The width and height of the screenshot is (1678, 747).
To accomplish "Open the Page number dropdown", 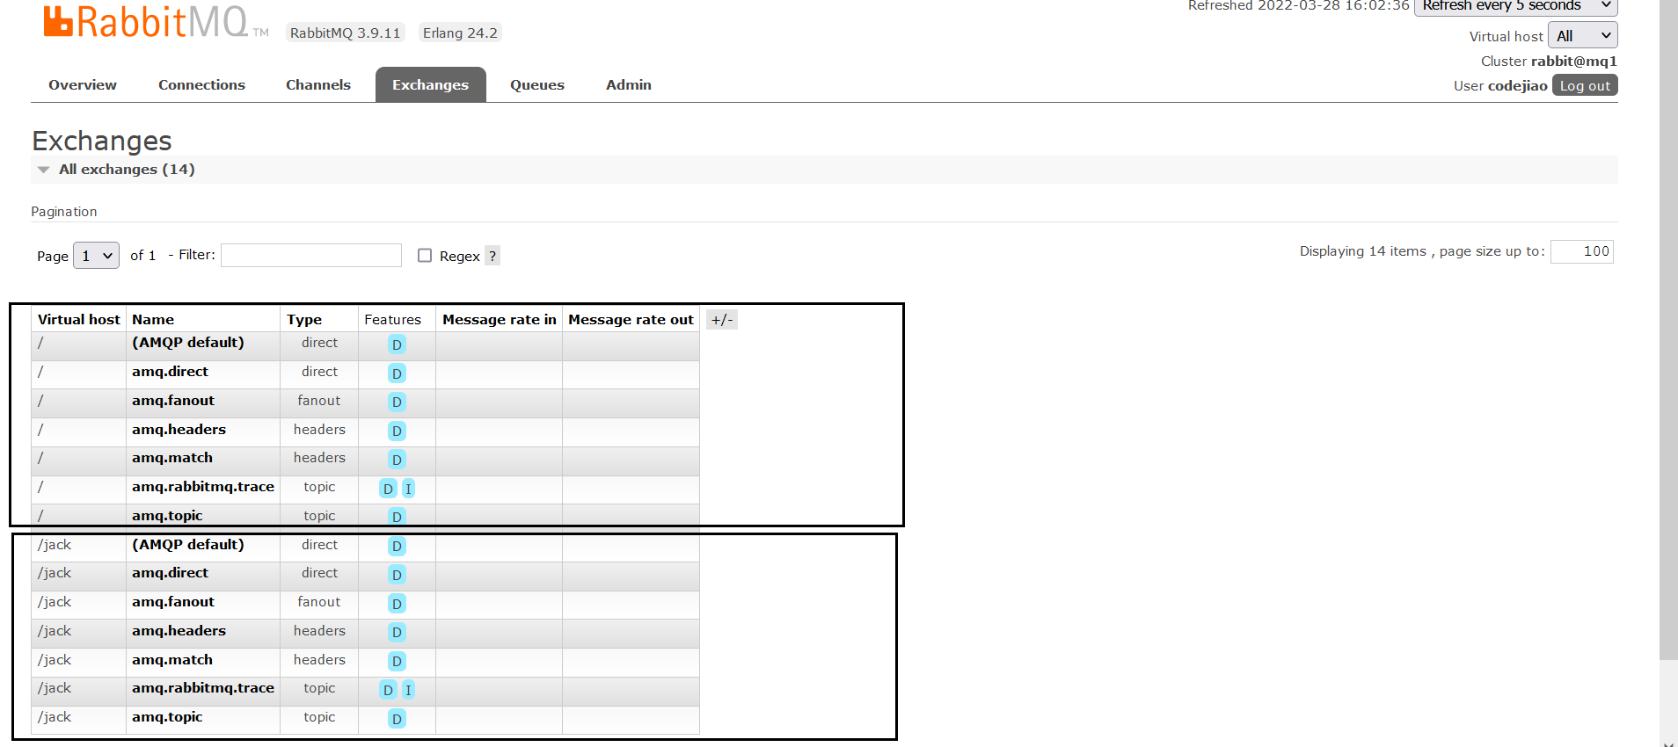I will coord(96,256).
